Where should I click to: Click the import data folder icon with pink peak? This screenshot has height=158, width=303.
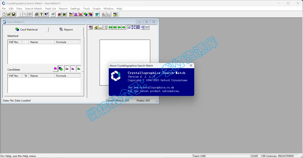(x=59, y=14)
